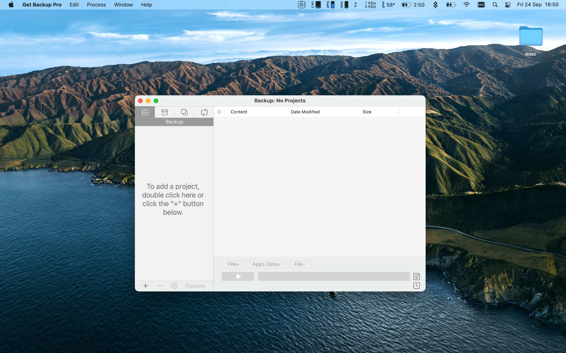Image resolution: width=566 pixels, height=353 pixels.
Task: Click the Wi-Fi status icon
Action: (x=467, y=5)
